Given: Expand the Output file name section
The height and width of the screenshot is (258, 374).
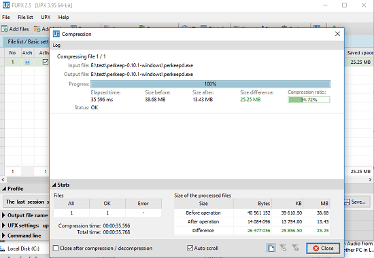Looking at the screenshot, I should [x=3, y=215].
